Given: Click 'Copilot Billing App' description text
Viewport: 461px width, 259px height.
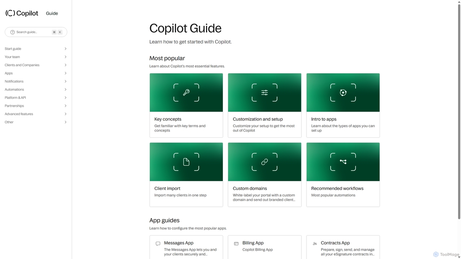Looking at the screenshot, I should click(258, 250).
